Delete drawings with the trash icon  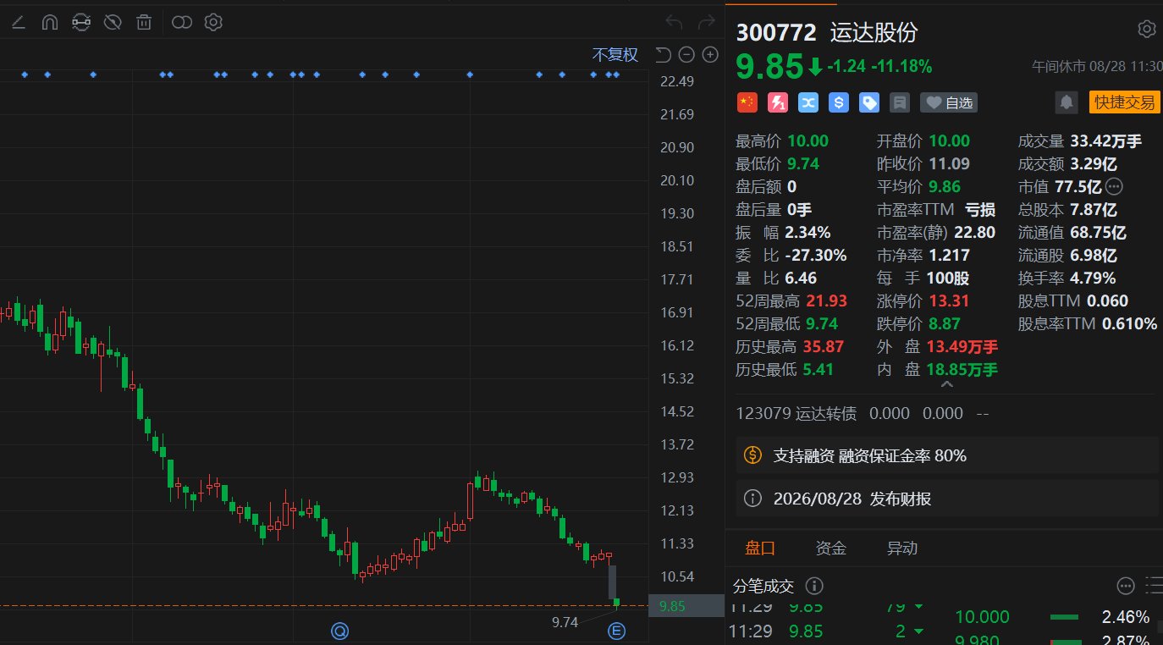(145, 22)
